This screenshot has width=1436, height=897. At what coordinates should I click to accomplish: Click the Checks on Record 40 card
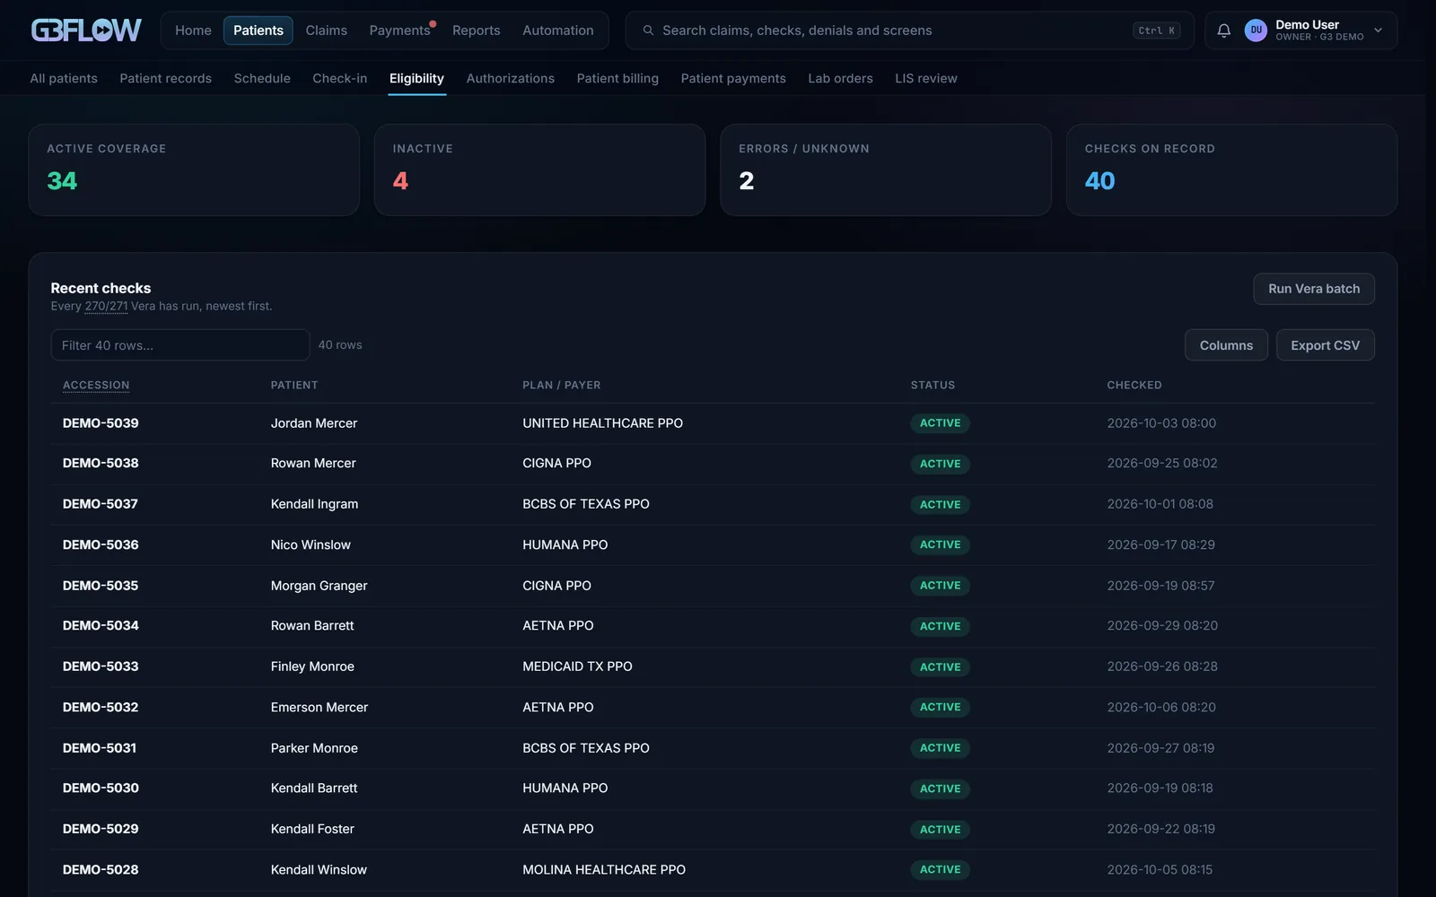click(1231, 170)
